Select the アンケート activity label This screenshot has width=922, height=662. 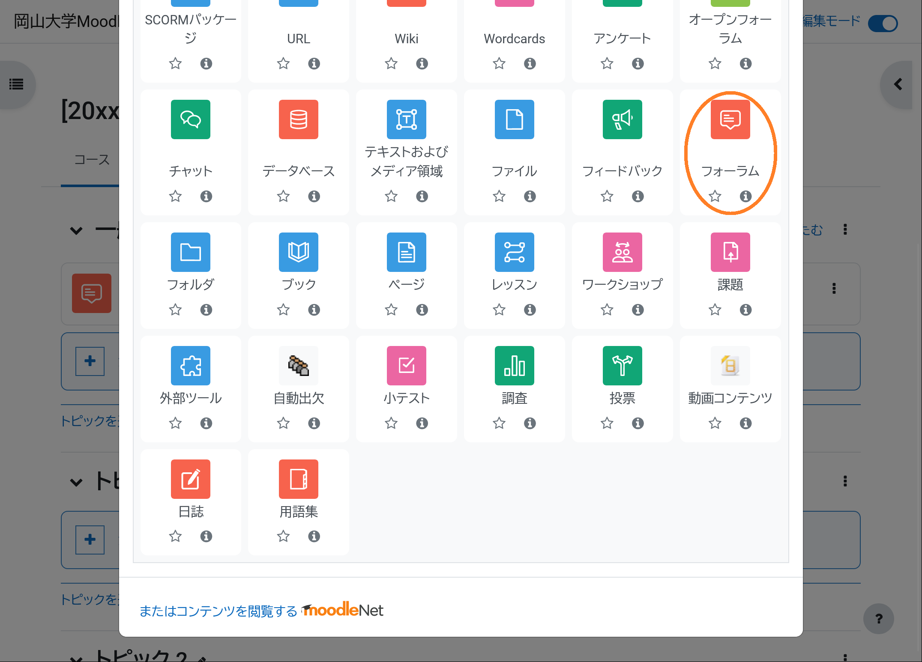point(623,39)
